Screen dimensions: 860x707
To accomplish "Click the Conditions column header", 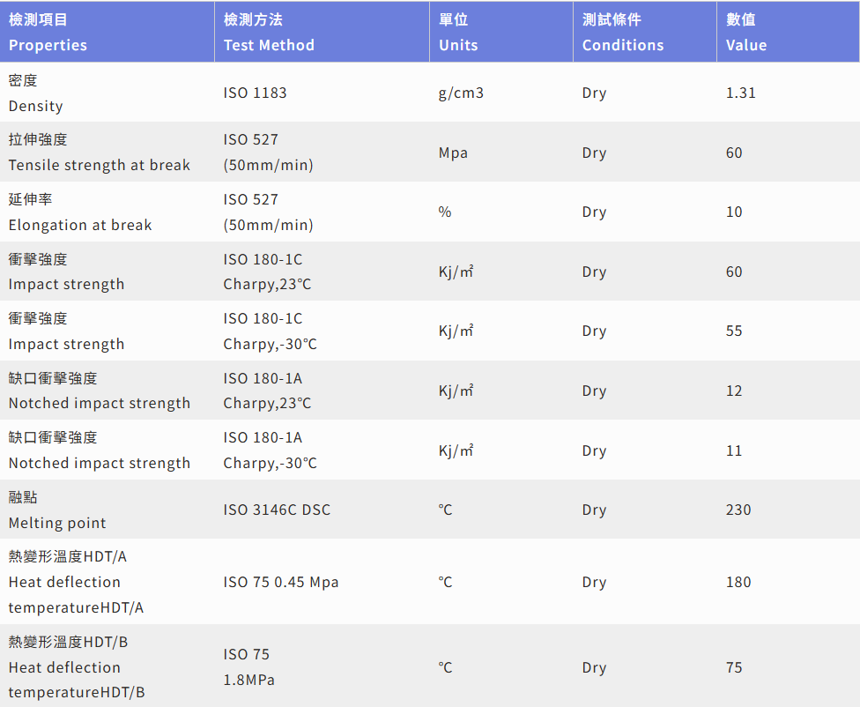I will pyautogui.click(x=645, y=32).
